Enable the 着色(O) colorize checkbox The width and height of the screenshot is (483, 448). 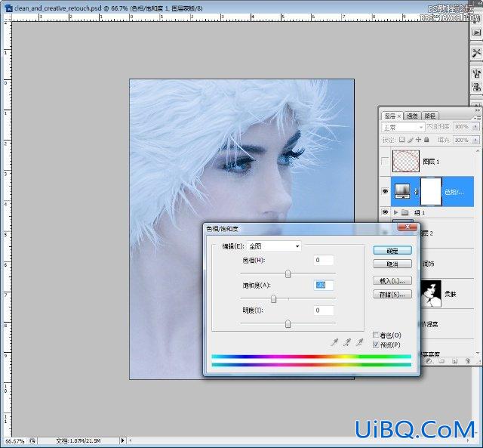pyautogui.click(x=376, y=335)
